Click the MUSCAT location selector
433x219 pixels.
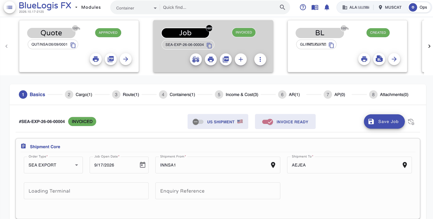(x=390, y=7)
